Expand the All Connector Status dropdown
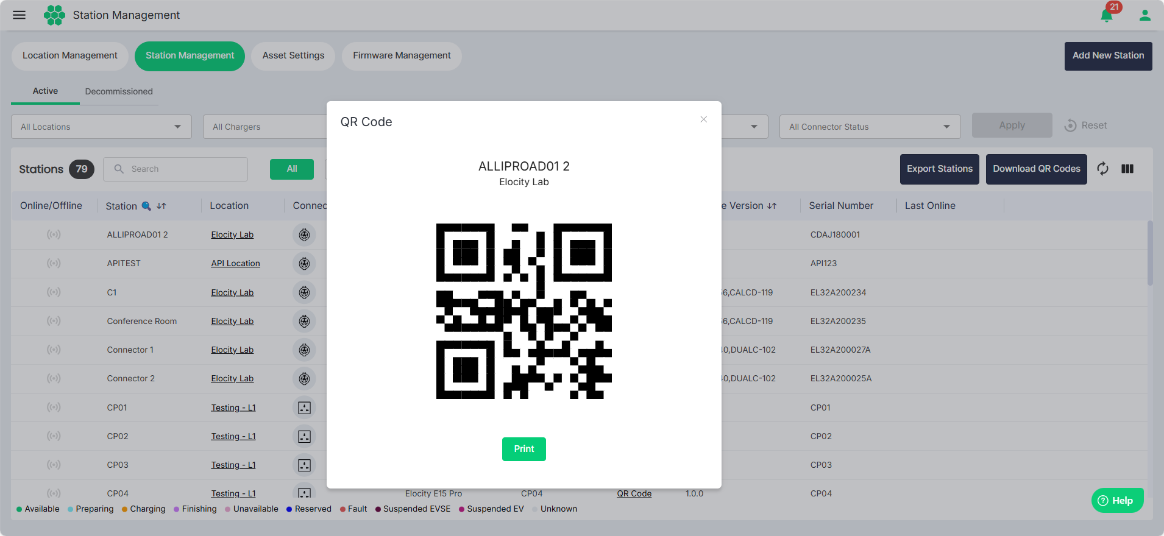This screenshot has width=1164, height=536. [870, 127]
